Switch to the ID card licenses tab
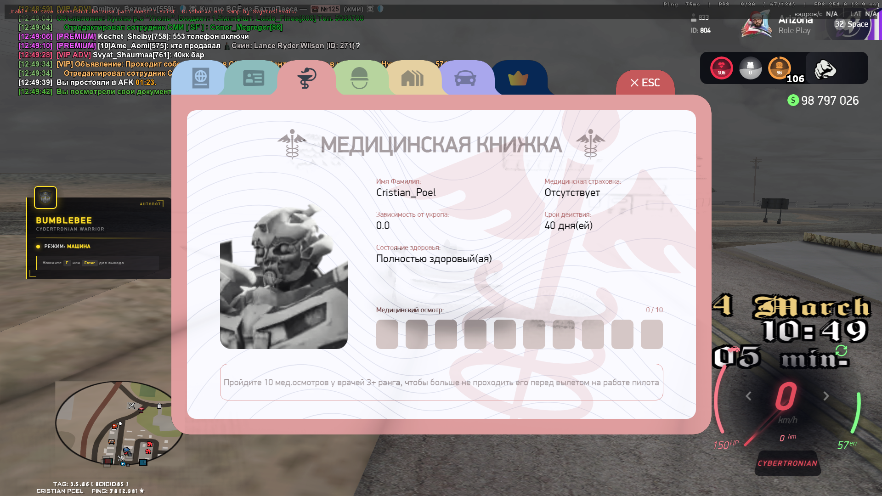Viewport: 882px width, 496px height. pyautogui.click(x=253, y=78)
